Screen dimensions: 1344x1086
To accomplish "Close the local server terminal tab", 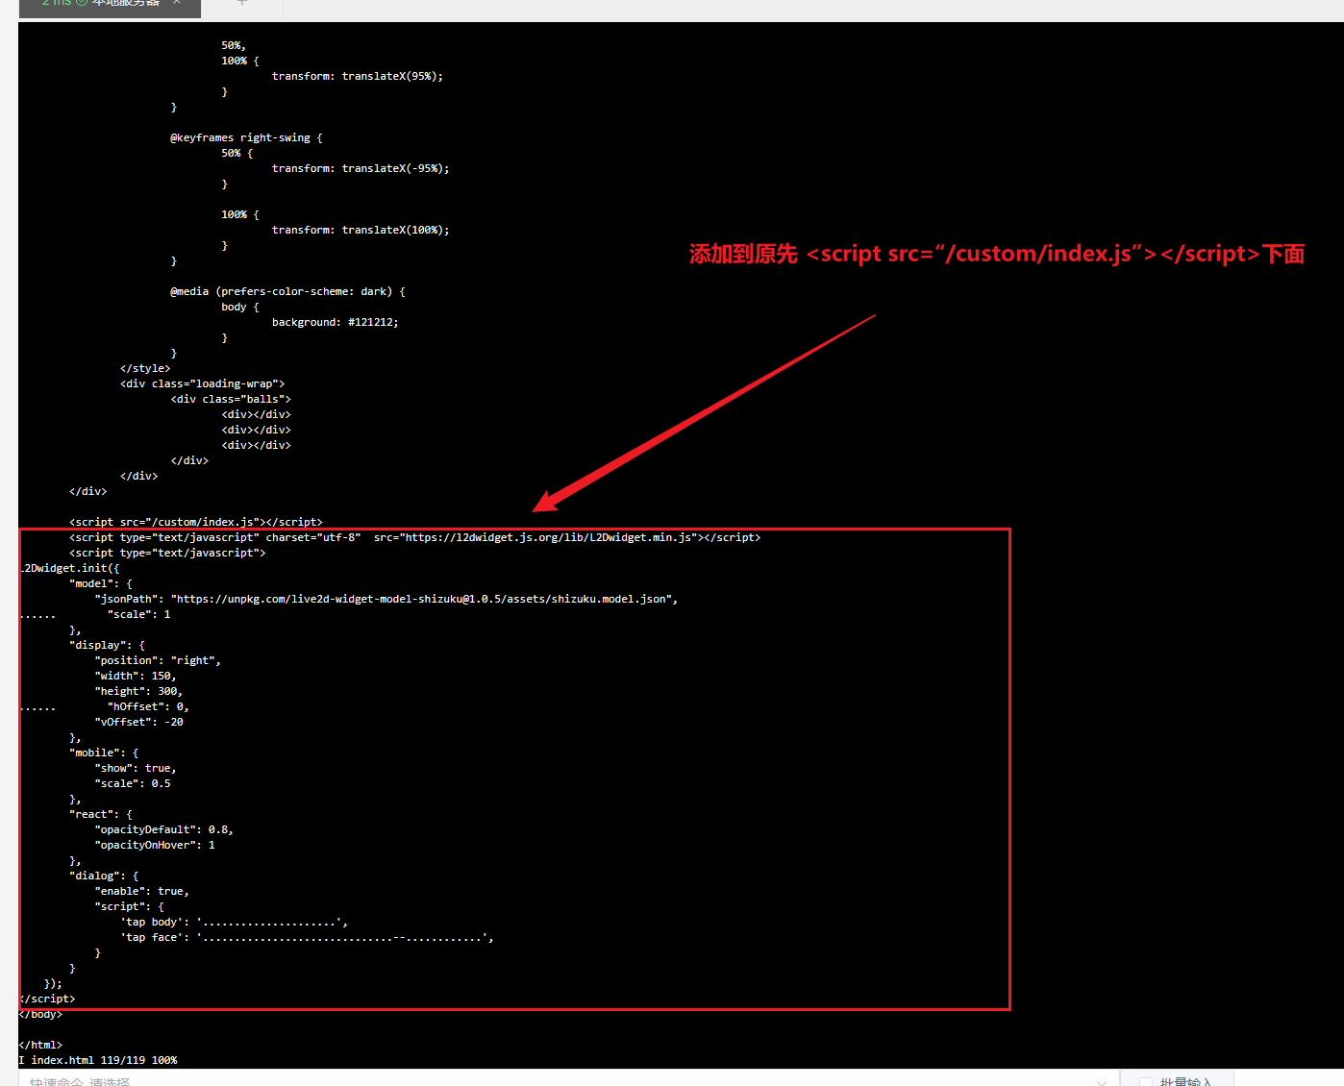I will [177, 3].
